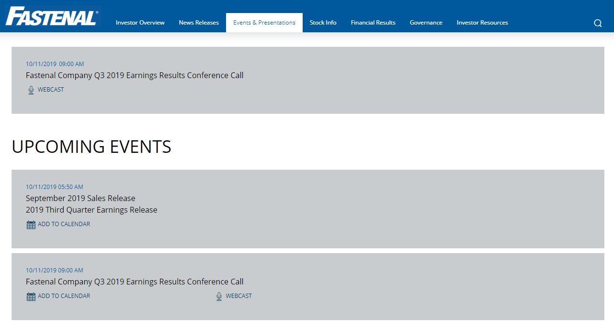
Task: Click the September 2019 Sales Release title
Action: click(80, 198)
